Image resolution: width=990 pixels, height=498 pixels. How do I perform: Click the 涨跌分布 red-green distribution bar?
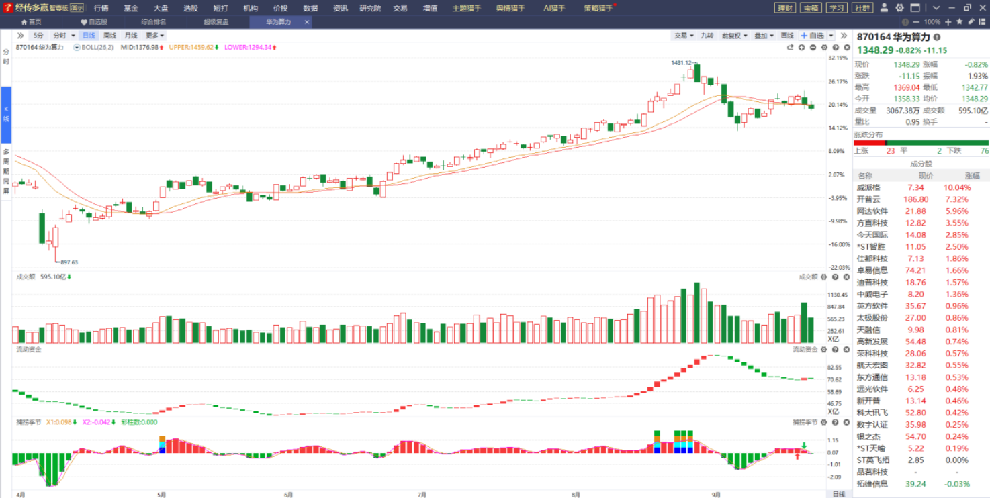coord(921,142)
